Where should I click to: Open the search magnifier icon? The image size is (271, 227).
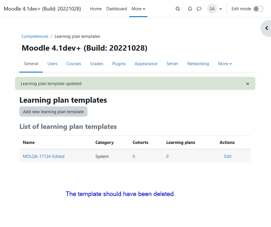[x=178, y=9]
